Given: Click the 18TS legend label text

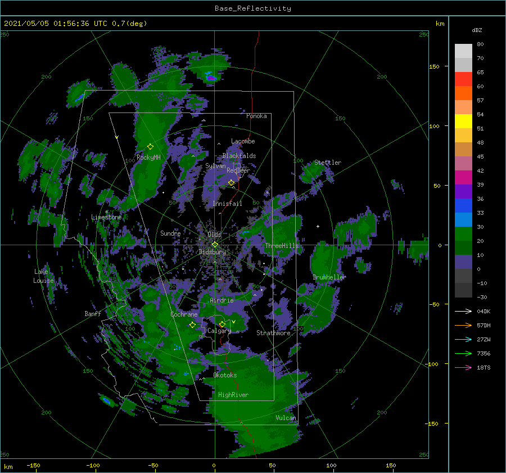Looking at the screenshot, I should [x=484, y=367].
